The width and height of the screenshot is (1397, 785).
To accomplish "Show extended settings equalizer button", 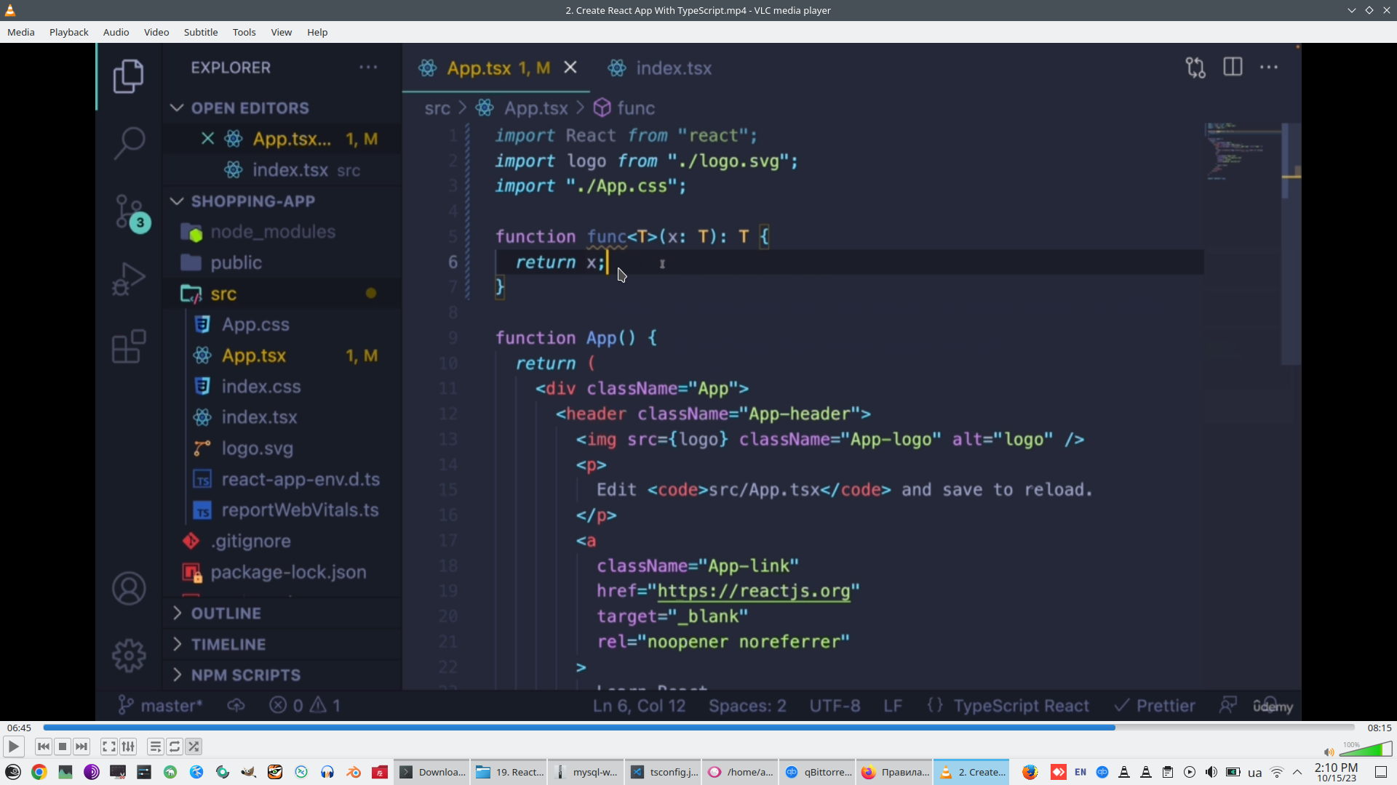I will [128, 746].
